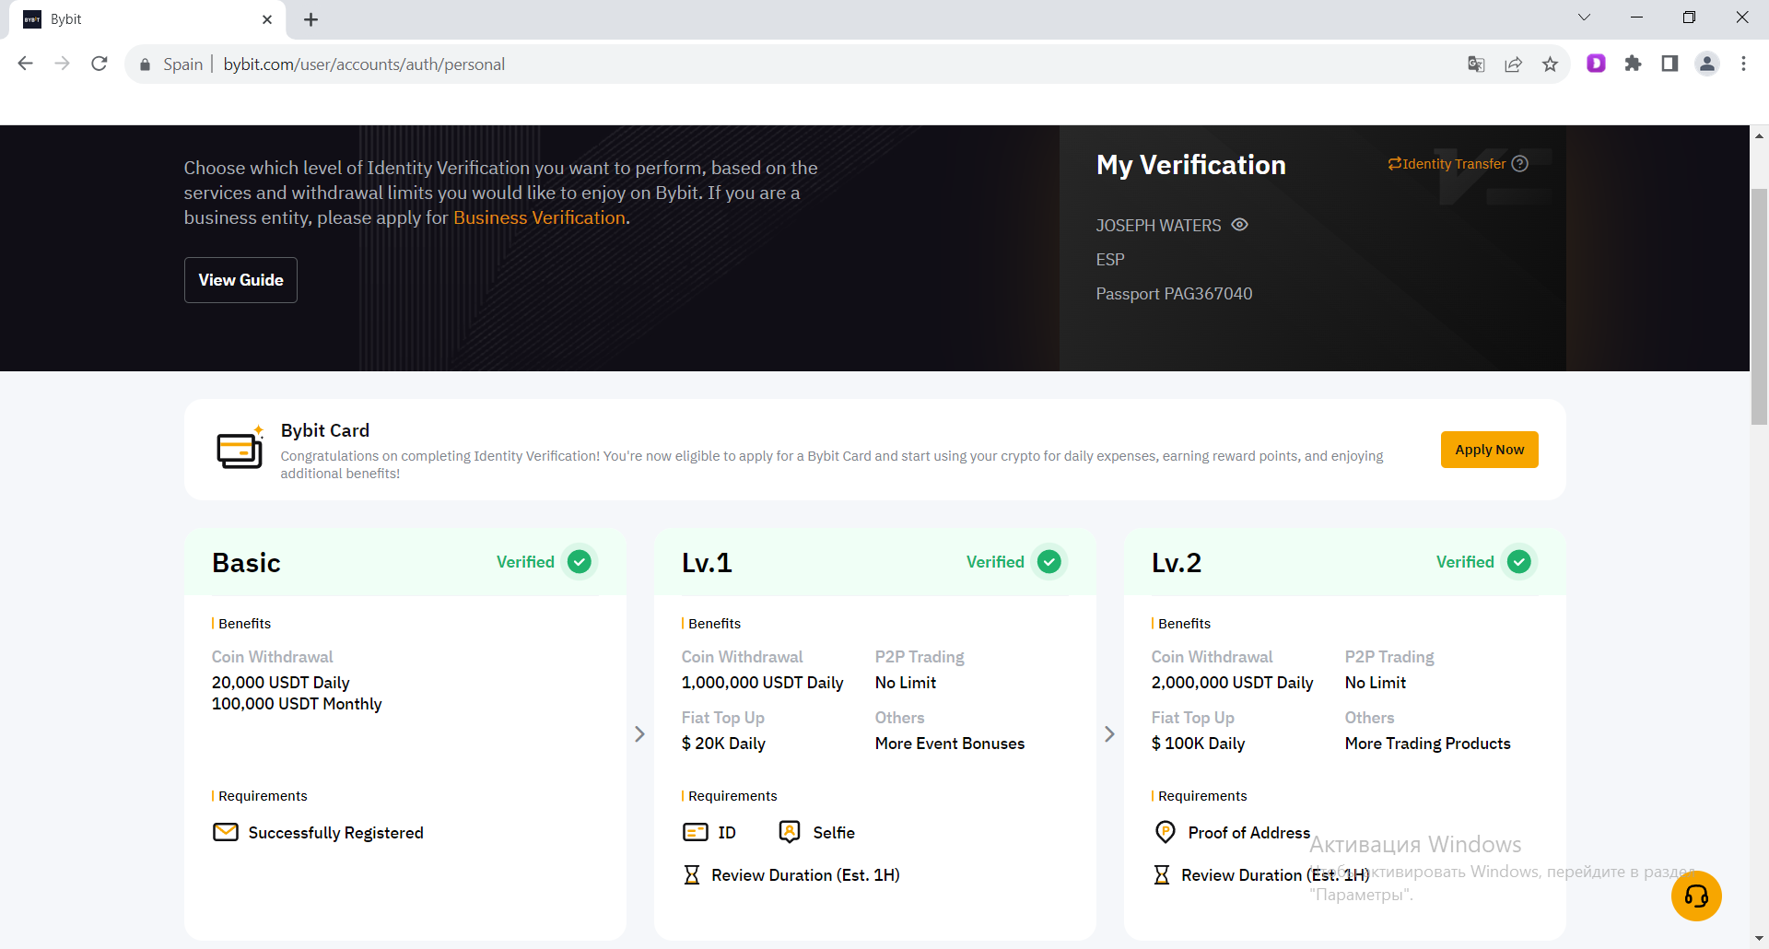The height and width of the screenshot is (949, 1769).
Task: Click the Lv.2 Verified checkmark
Action: click(x=1518, y=562)
